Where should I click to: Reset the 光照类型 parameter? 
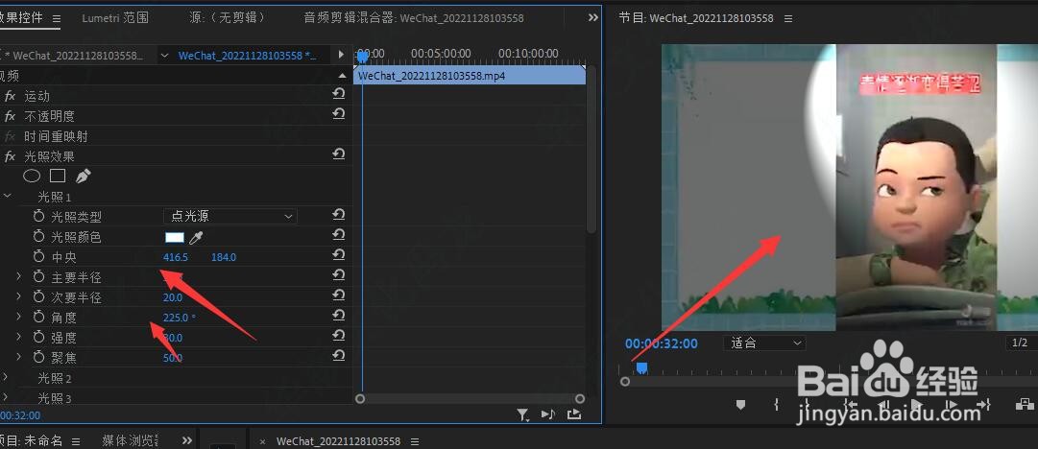[338, 214]
